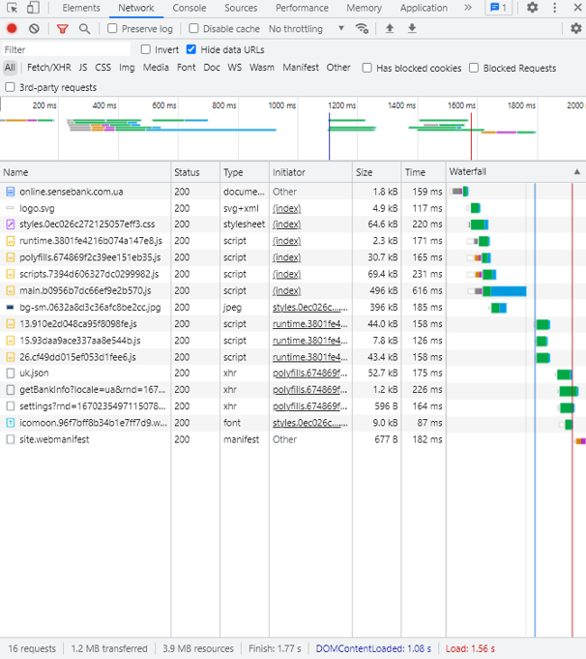Click the icon beside uk.json
The height and width of the screenshot is (659, 586).
[11, 374]
